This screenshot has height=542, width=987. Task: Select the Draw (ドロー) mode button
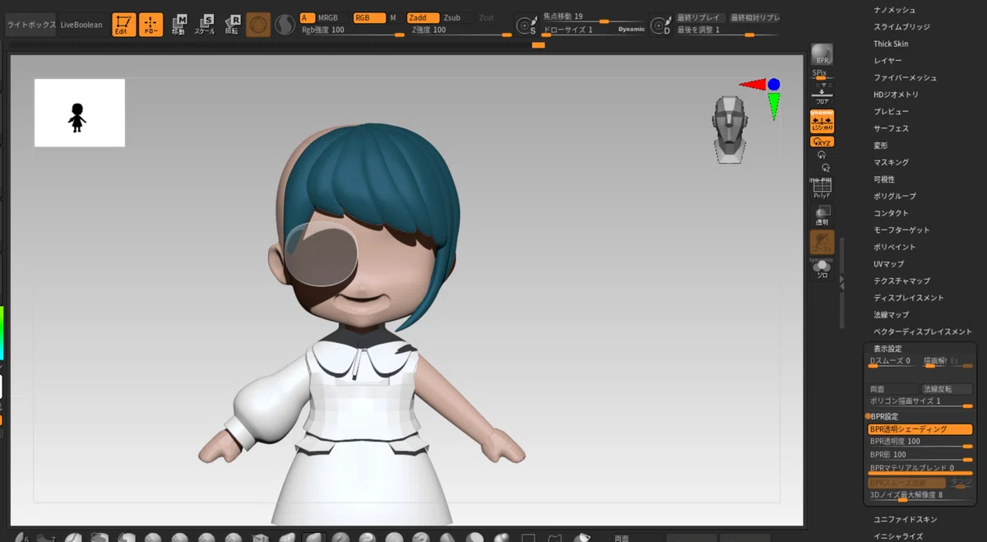click(x=151, y=25)
